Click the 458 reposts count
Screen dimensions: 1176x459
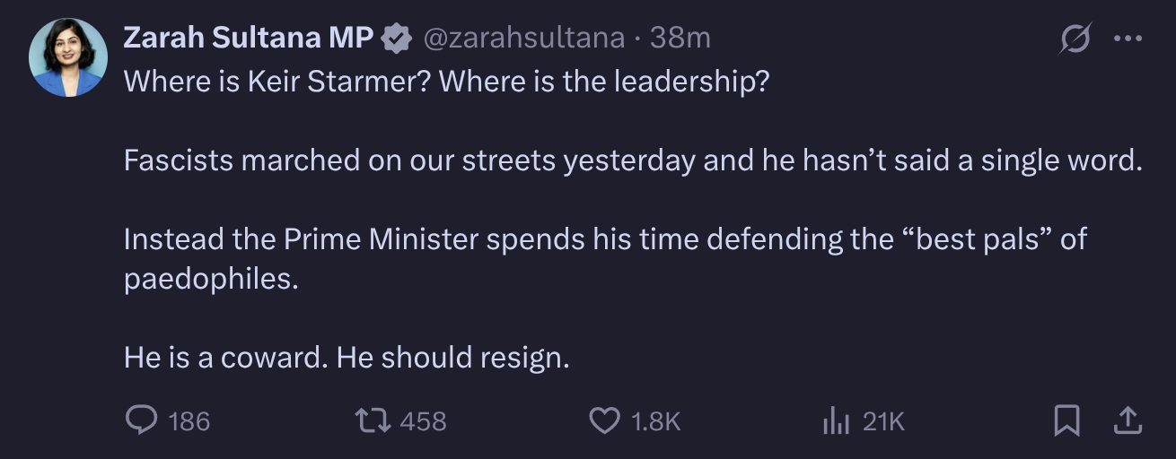coord(423,421)
